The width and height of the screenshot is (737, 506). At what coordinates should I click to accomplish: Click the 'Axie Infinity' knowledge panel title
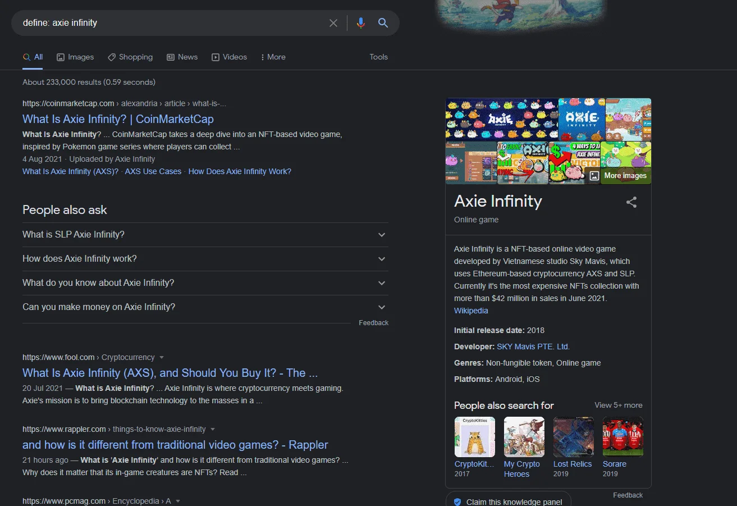tap(498, 202)
